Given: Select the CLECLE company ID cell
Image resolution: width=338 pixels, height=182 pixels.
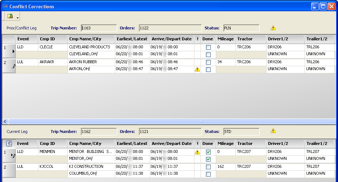Looking at the screenshot, I should [x=53, y=47].
